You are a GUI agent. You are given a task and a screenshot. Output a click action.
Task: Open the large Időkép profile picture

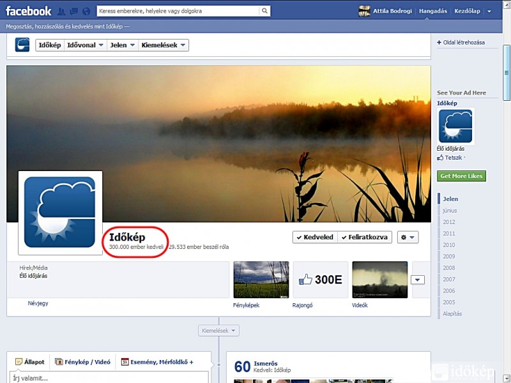pyautogui.click(x=60, y=213)
